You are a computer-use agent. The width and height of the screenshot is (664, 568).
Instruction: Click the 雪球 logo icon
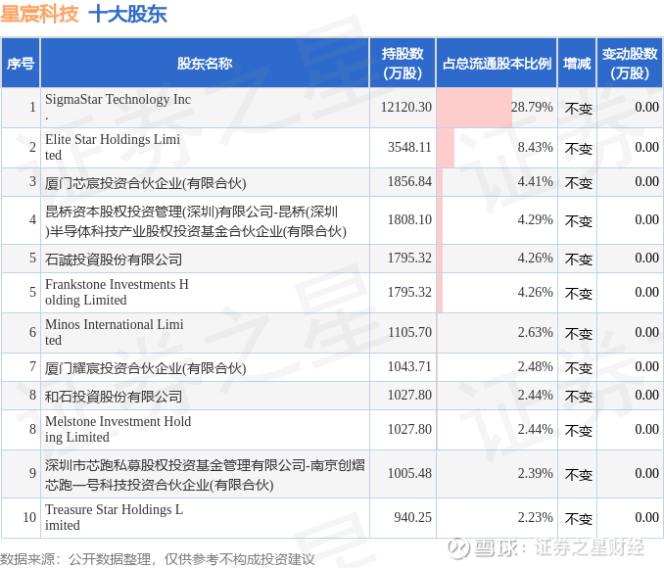pos(459,547)
